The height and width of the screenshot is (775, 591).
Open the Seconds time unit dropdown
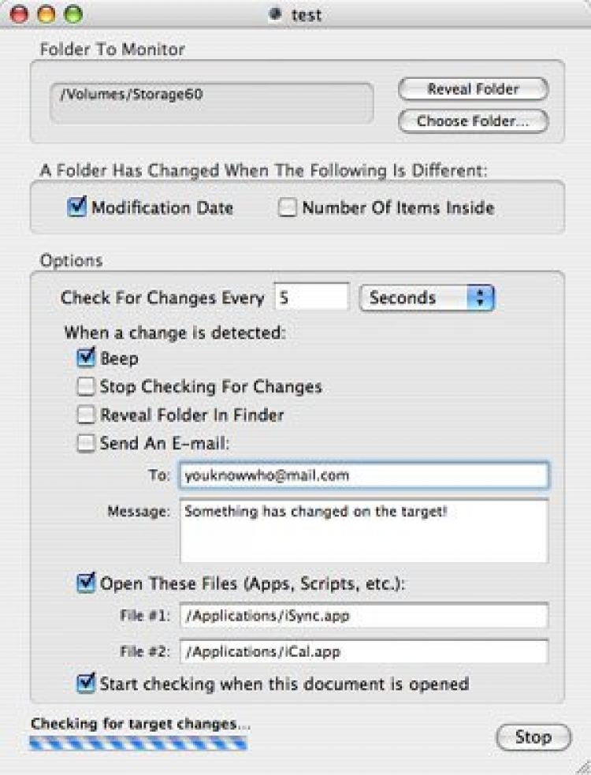[427, 298]
